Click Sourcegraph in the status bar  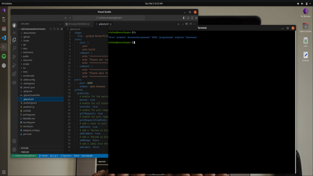coord(87,156)
